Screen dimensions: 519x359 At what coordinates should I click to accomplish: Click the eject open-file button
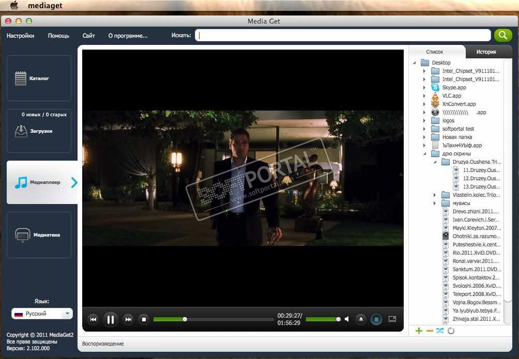pyautogui.click(x=361, y=319)
